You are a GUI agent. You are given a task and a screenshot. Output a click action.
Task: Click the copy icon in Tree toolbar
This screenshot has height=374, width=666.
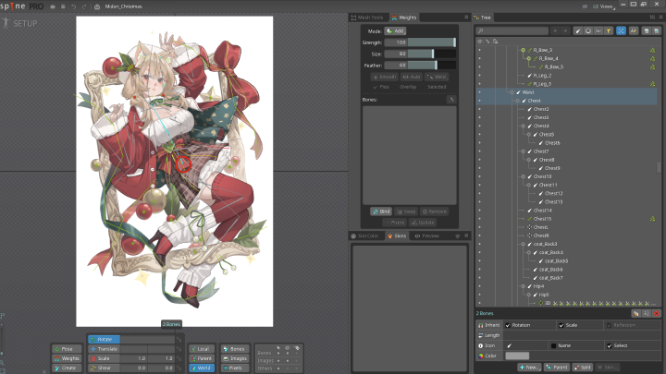pyautogui.click(x=647, y=31)
